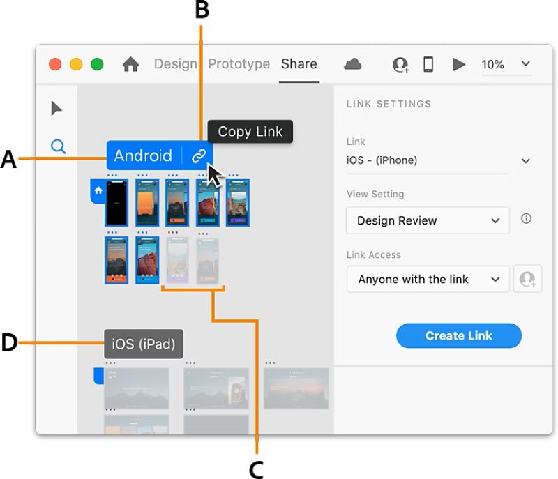558x479 pixels.
Task: Click the Create Link button
Action: (459, 335)
